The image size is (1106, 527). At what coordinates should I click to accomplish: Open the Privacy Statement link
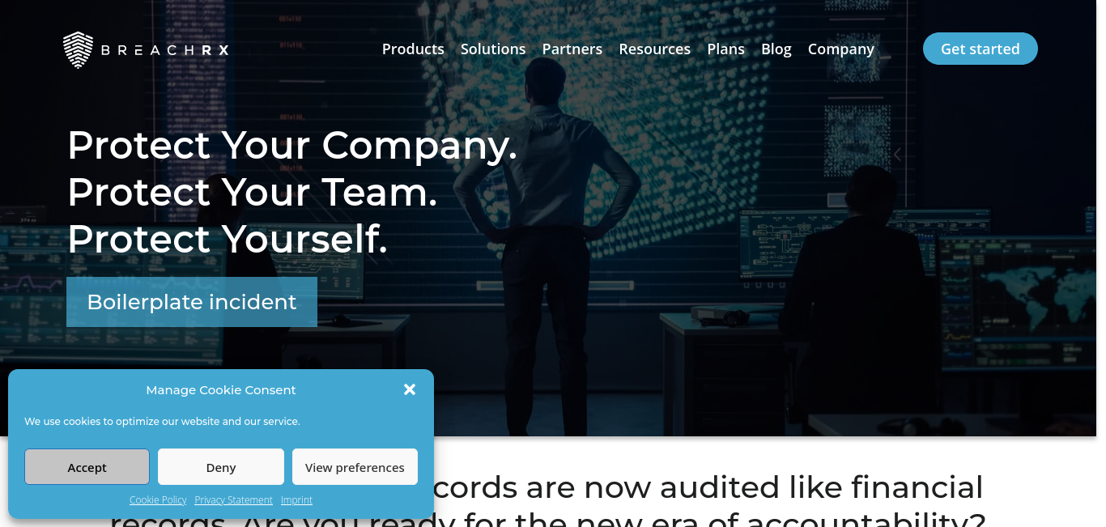coord(233,500)
